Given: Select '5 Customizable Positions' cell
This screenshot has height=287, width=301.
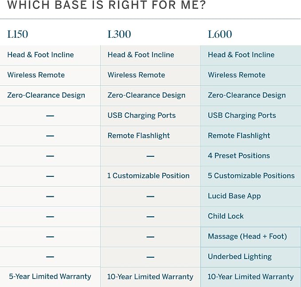Looking at the screenshot, I should tap(251, 176).
